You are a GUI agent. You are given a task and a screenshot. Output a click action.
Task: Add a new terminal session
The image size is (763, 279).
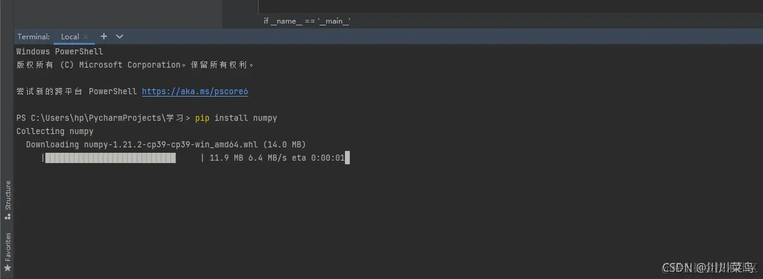coord(103,36)
